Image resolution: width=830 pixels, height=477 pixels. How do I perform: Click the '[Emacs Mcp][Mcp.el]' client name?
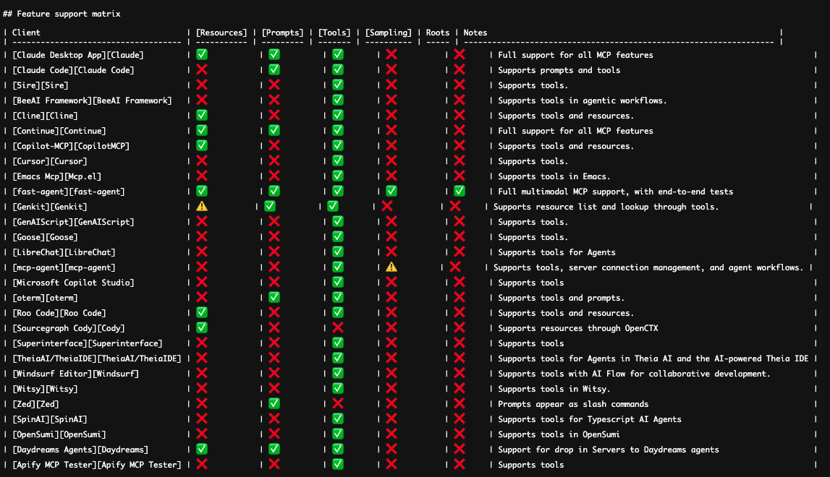click(x=56, y=176)
